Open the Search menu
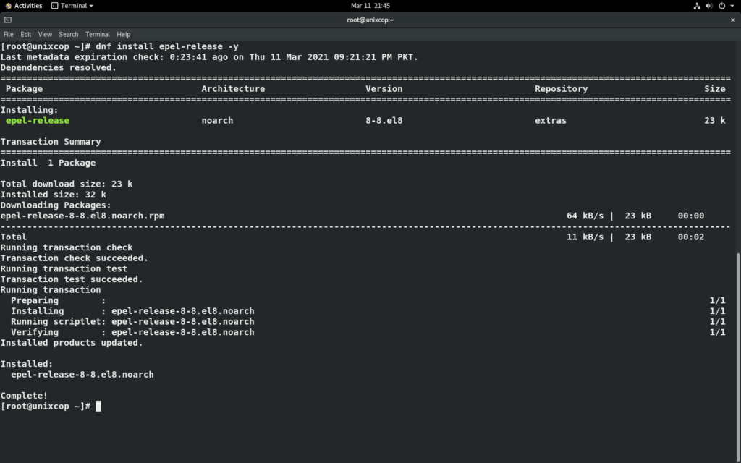This screenshot has width=741, height=463. point(69,34)
